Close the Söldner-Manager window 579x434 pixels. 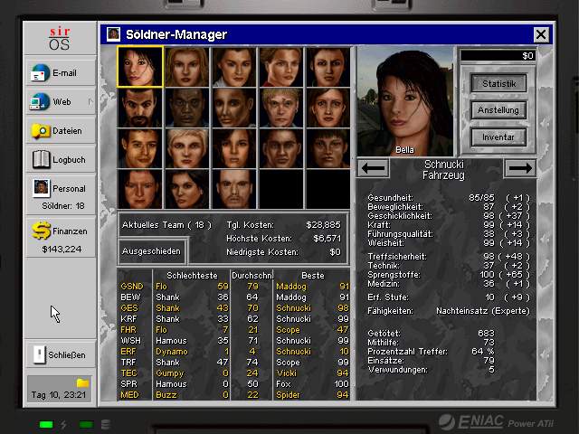[541, 34]
